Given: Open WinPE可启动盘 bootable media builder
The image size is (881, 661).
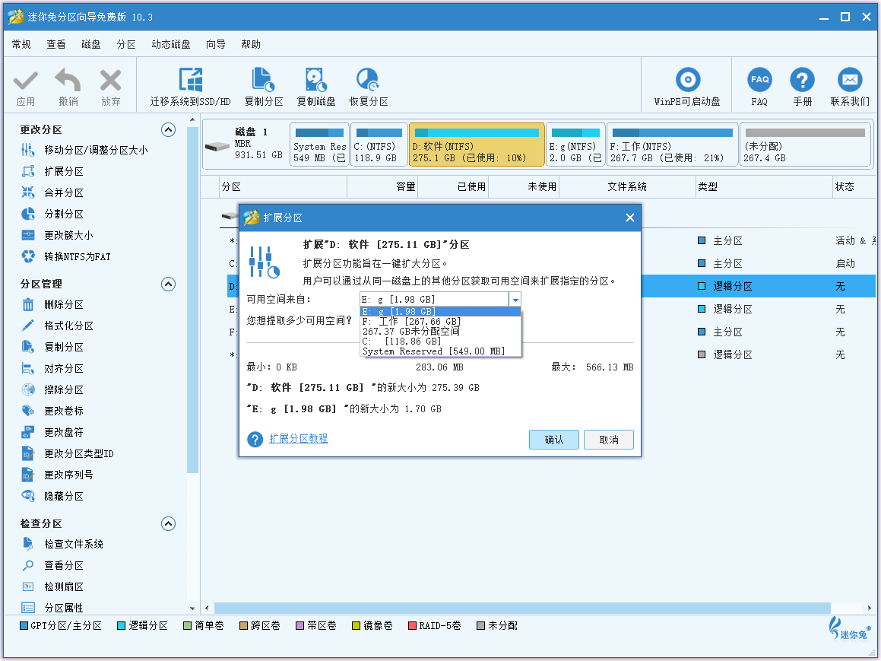Looking at the screenshot, I should 687,87.
